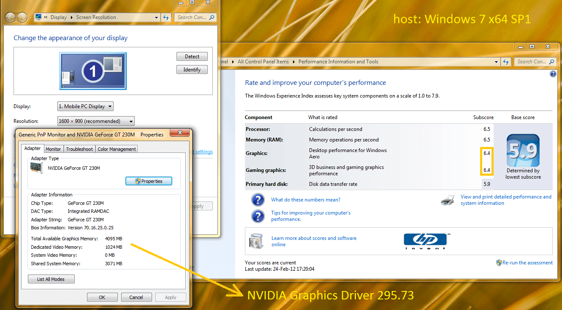Image resolution: width=562 pixels, height=310 pixels.
Task: Click the "Gaming graphics:" component label
Action: coord(265,170)
